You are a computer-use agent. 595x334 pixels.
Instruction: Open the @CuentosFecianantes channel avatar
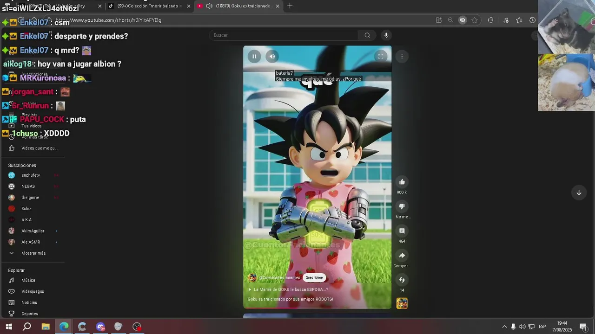coord(252,277)
